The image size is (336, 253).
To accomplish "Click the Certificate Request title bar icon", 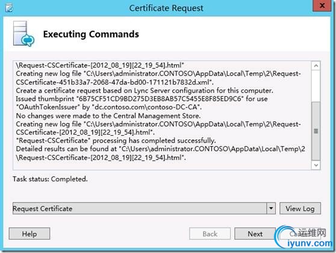I will 10,8.
